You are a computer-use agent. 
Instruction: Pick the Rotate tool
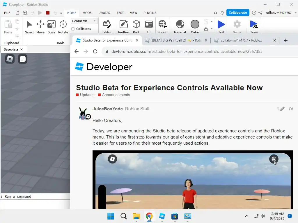coord(63,27)
